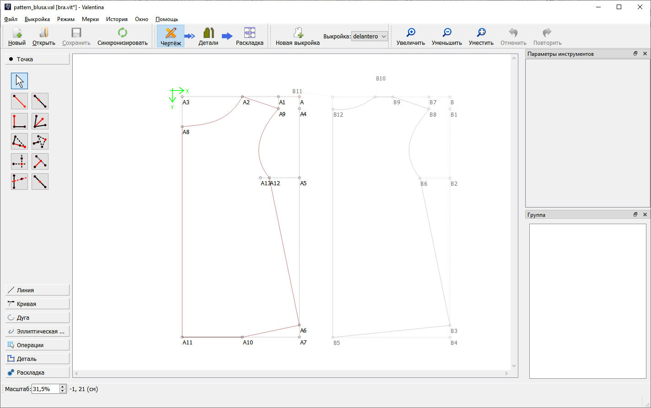
Task: Expand the Кривая tool section
Action: coord(38,304)
